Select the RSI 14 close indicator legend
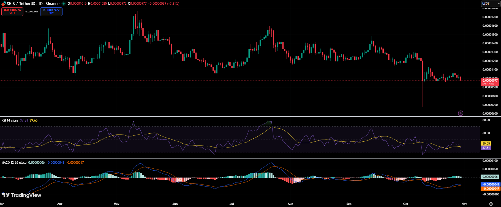The width and height of the screenshot is (501, 207). pos(10,120)
